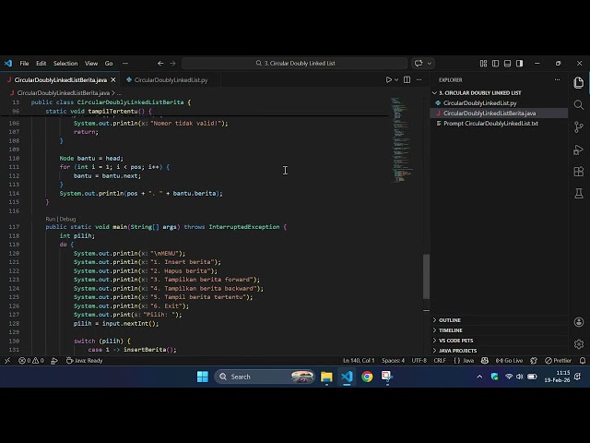Open the Go menu
The image size is (590, 443).
(109, 64)
